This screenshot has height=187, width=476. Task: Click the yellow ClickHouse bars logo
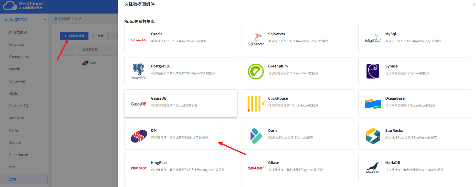(x=256, y=103)
